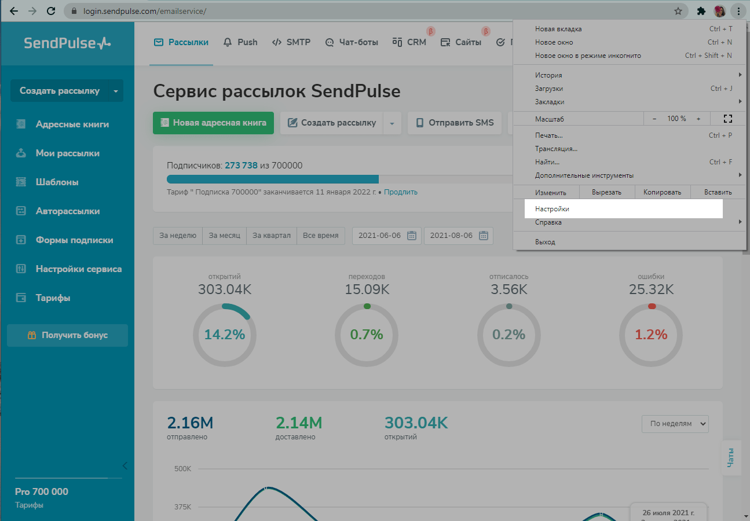Open the Сайты tab
The width and height of the screenshot is (750, 521).
click(461, 42)
